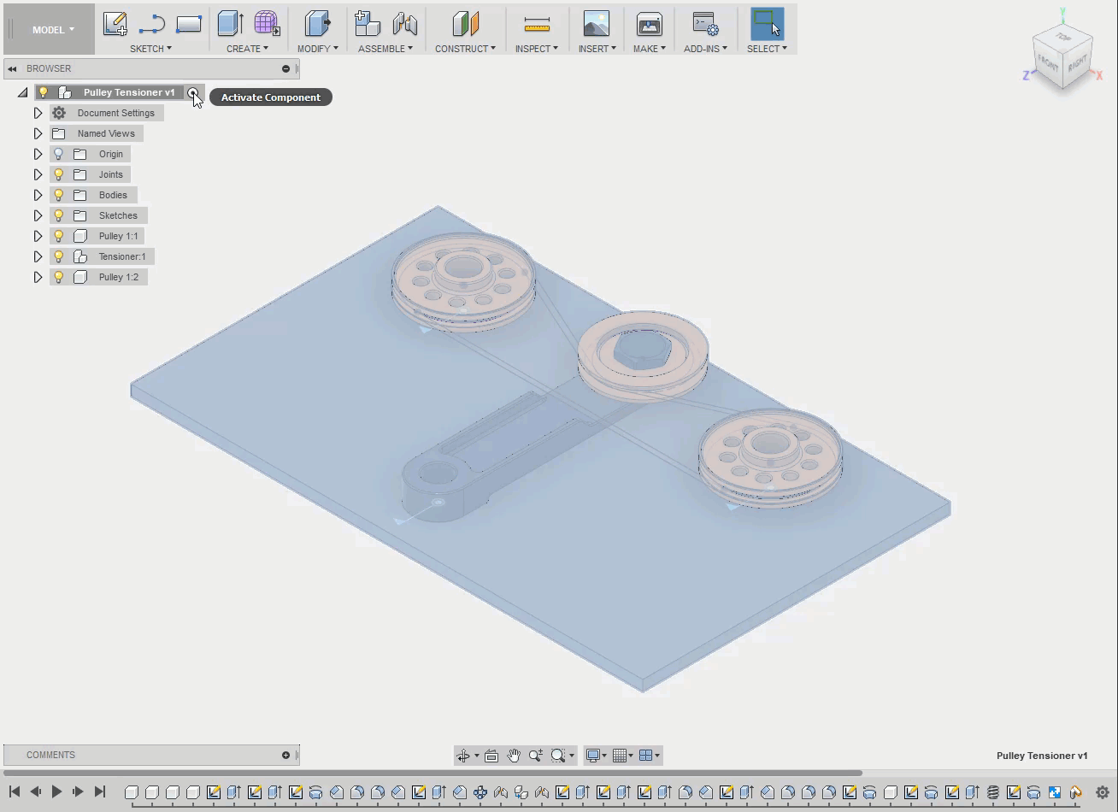
Task: Click the Pan hand icon
Action: [x=513, y=756]
